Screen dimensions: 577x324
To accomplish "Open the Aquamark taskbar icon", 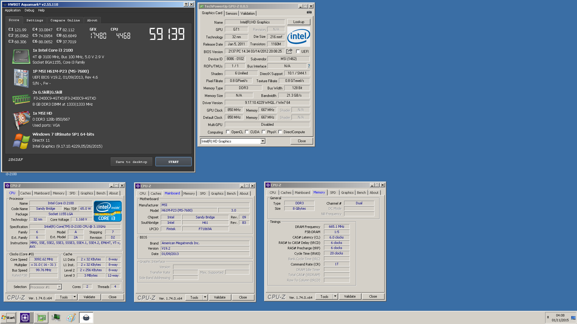I will pos(86,317).
